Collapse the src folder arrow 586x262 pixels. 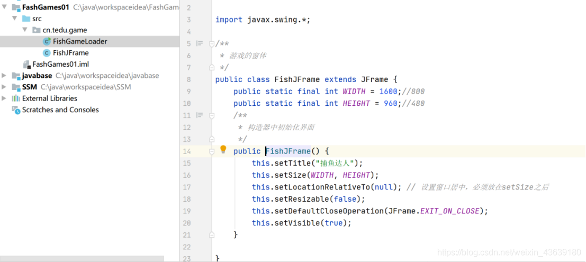15,19
